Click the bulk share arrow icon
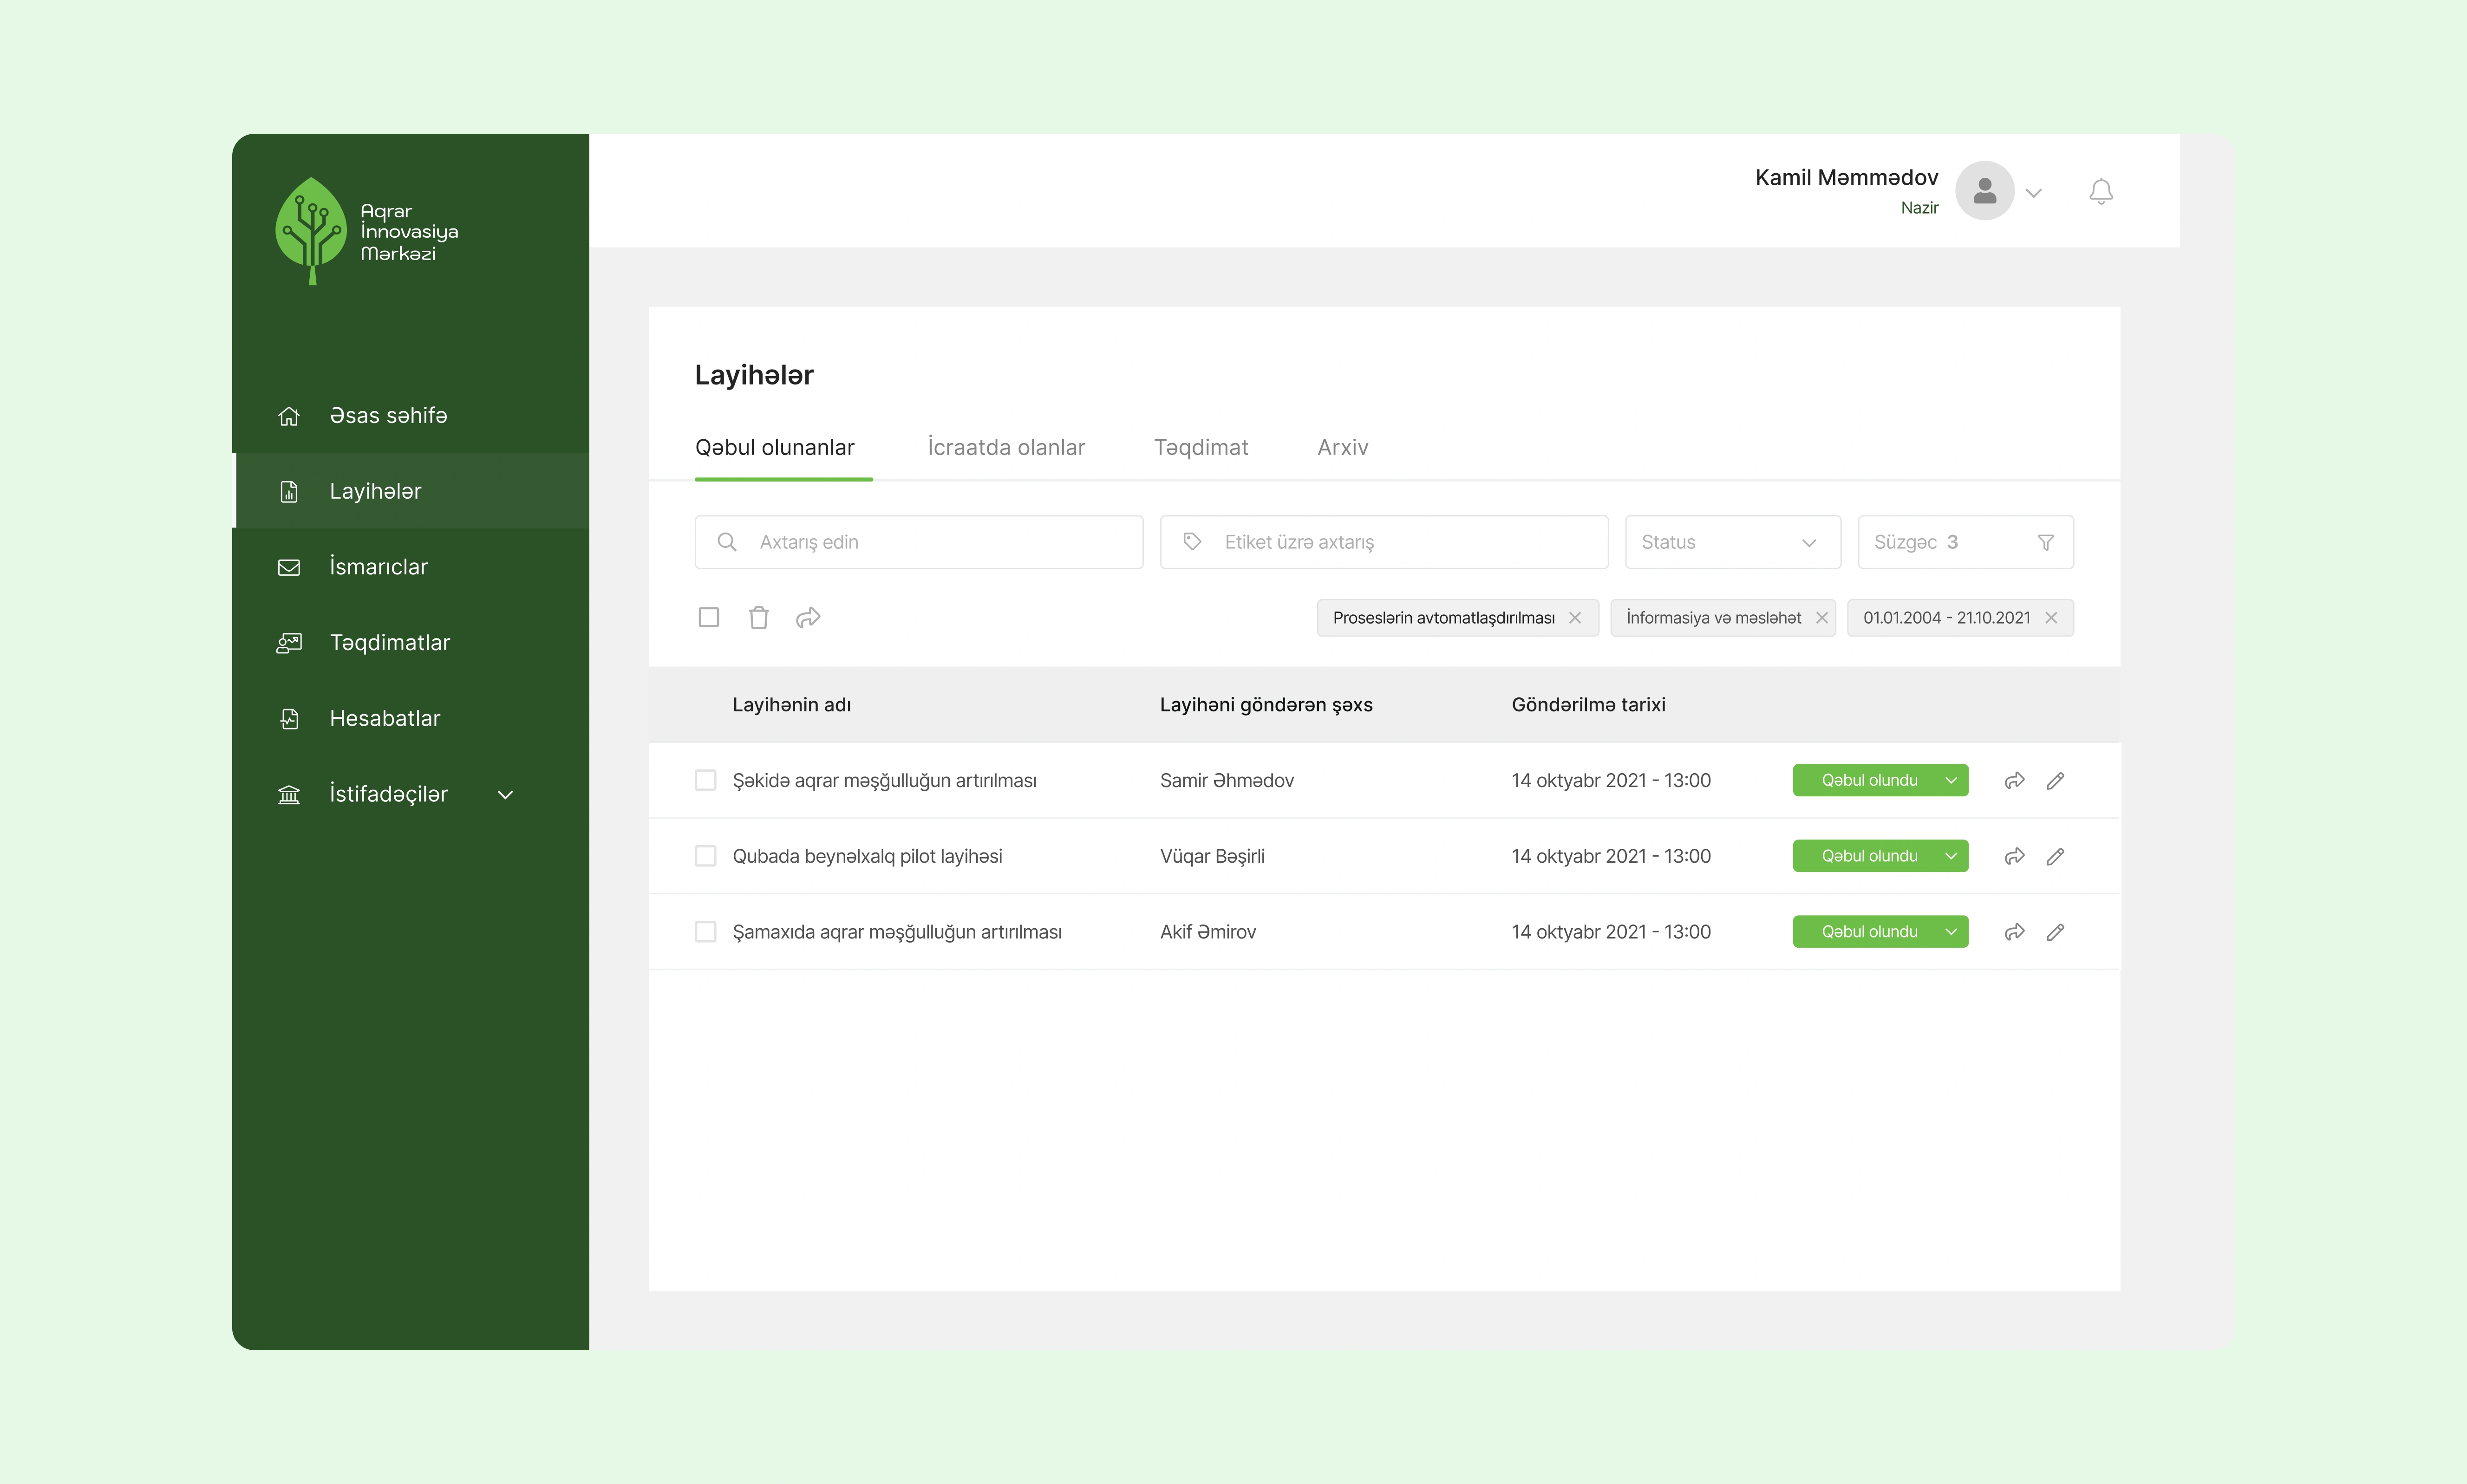Screen dimensions: 2467x1484 click(x=808, y=617)
